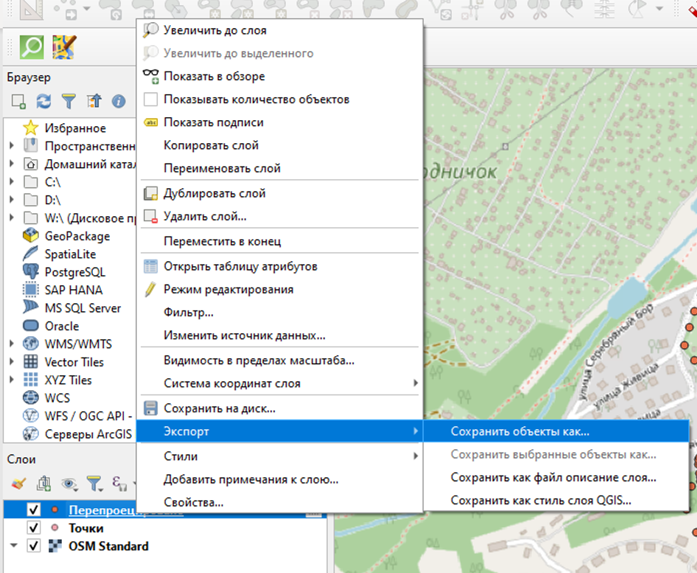Click the add group icon in Layers

(44, 483)
